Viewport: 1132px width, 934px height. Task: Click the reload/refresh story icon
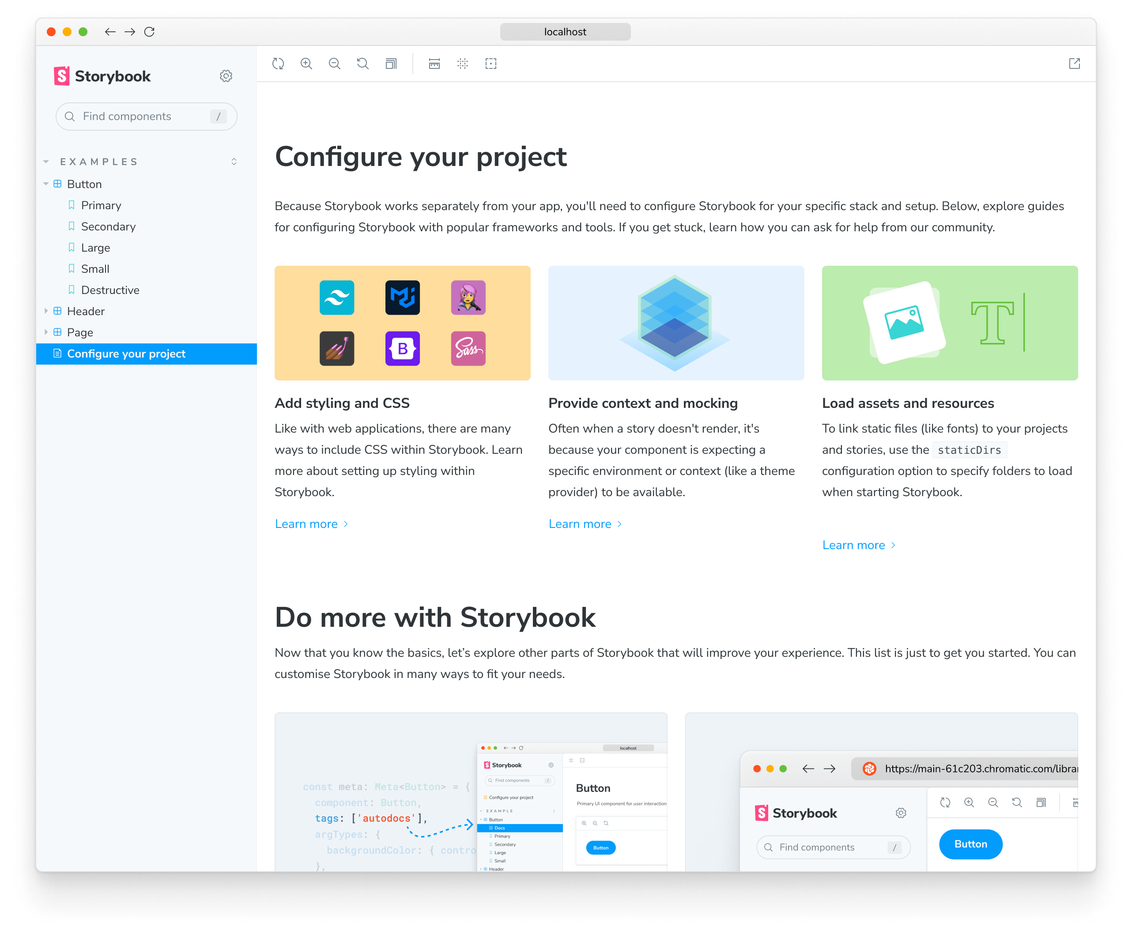279,63
